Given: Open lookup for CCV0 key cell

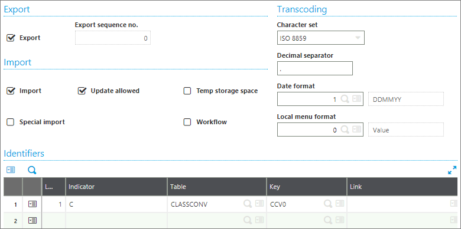Looking at the screenshot, I should pos(328,204).
